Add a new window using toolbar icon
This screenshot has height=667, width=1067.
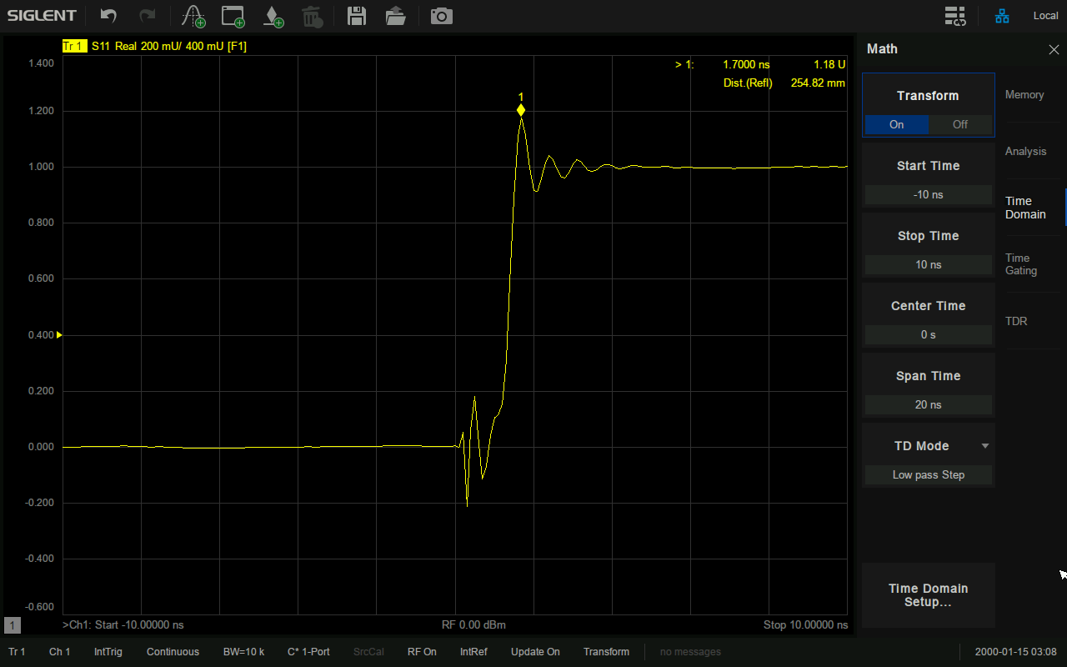pos(233,16)
